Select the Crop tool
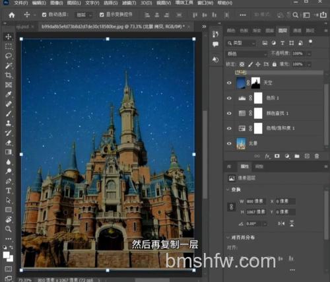The image size is (330, 282). (9, 75)
